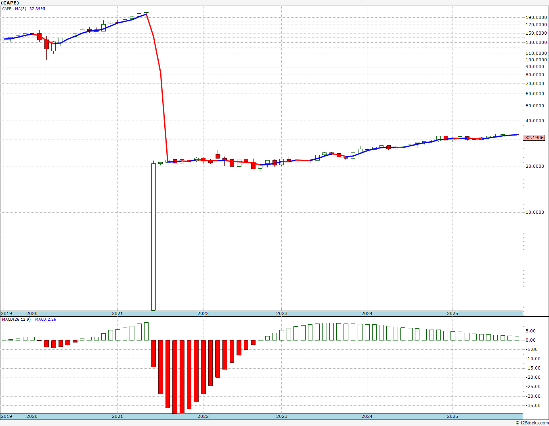This screenshot has height=426, width=549.
Task: Open the 12Stocks.com copyright link
Action: (x=532, y=423)
